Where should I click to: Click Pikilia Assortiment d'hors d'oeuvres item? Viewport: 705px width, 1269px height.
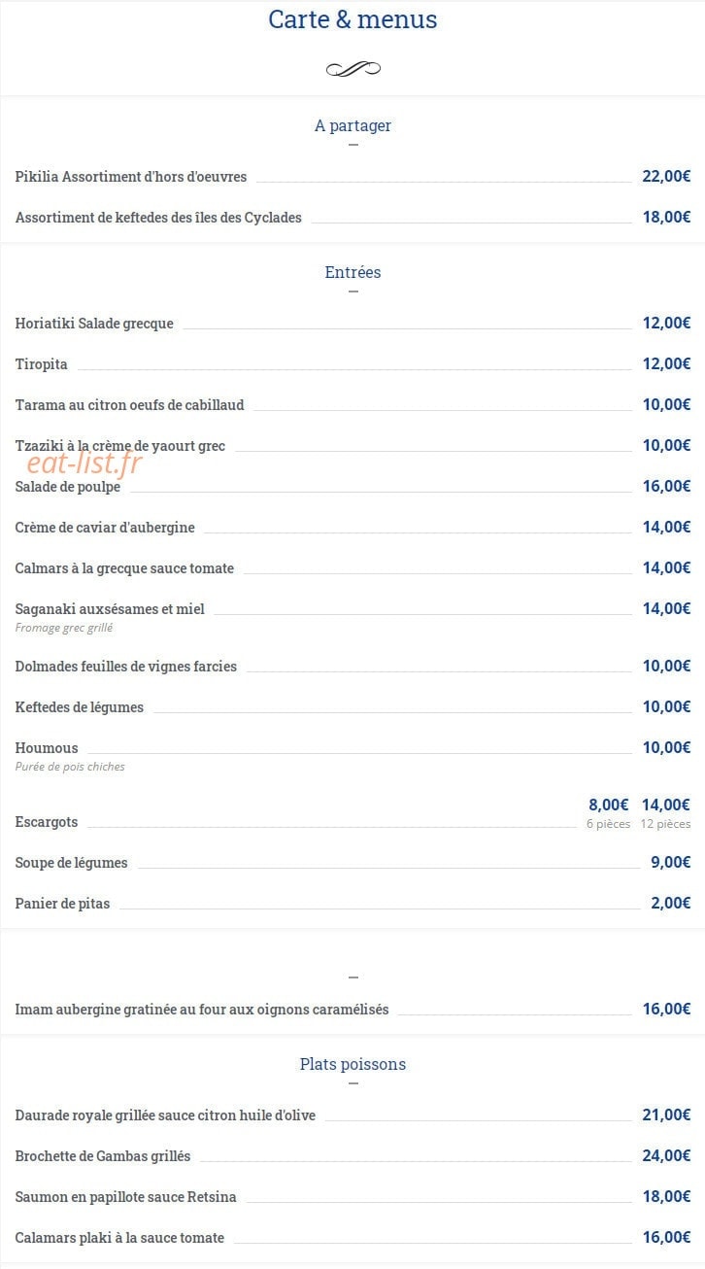coord(131,177)
